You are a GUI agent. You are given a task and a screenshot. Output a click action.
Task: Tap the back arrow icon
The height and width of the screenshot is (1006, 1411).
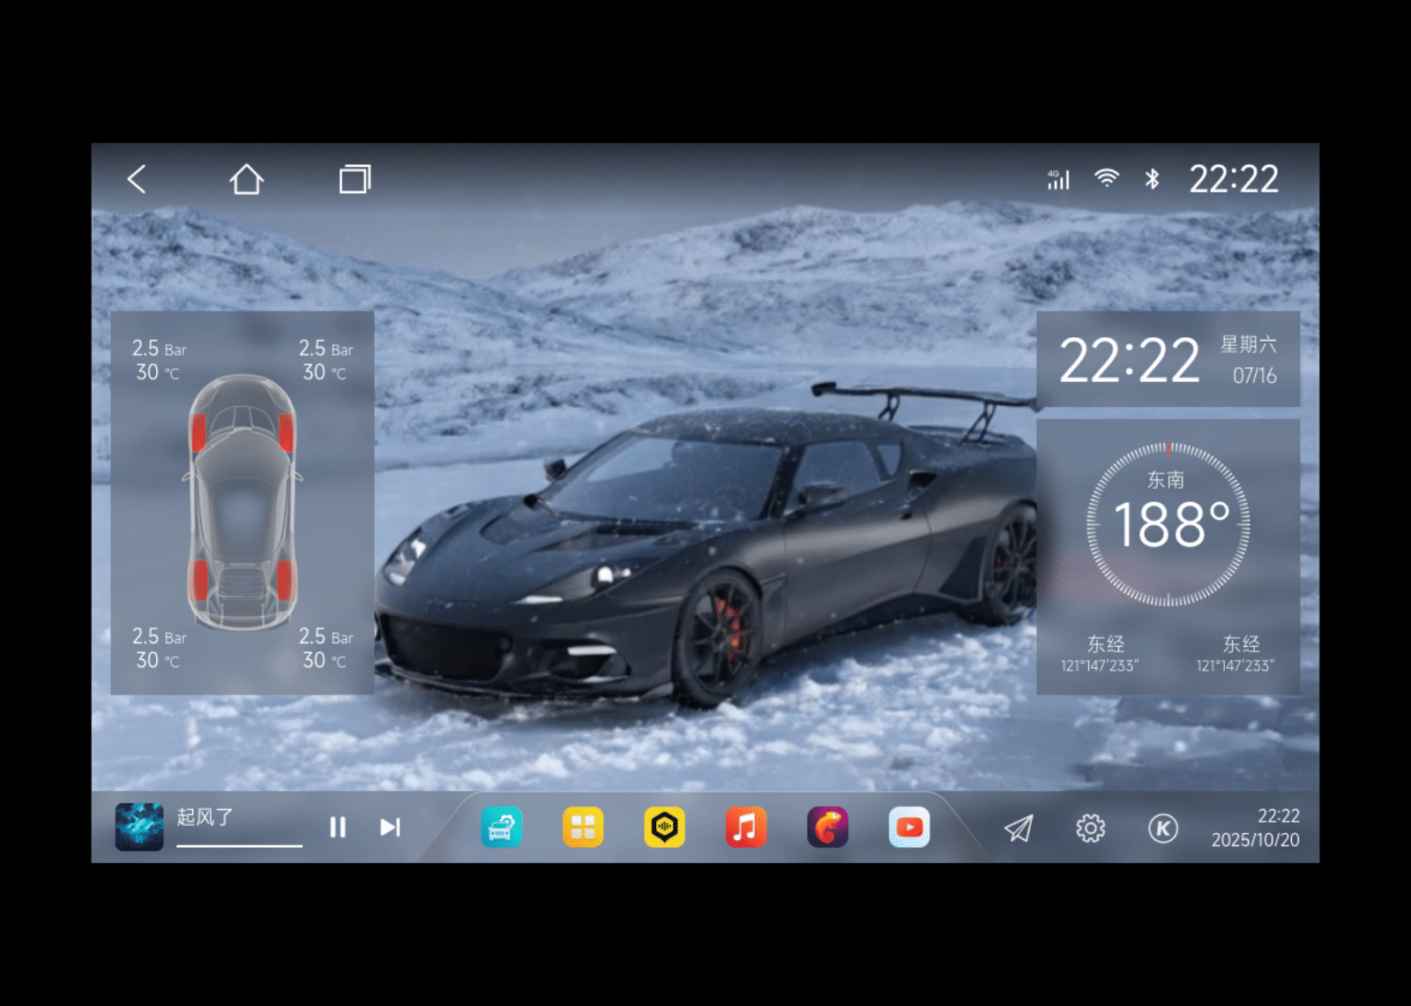tap(137, 179)
